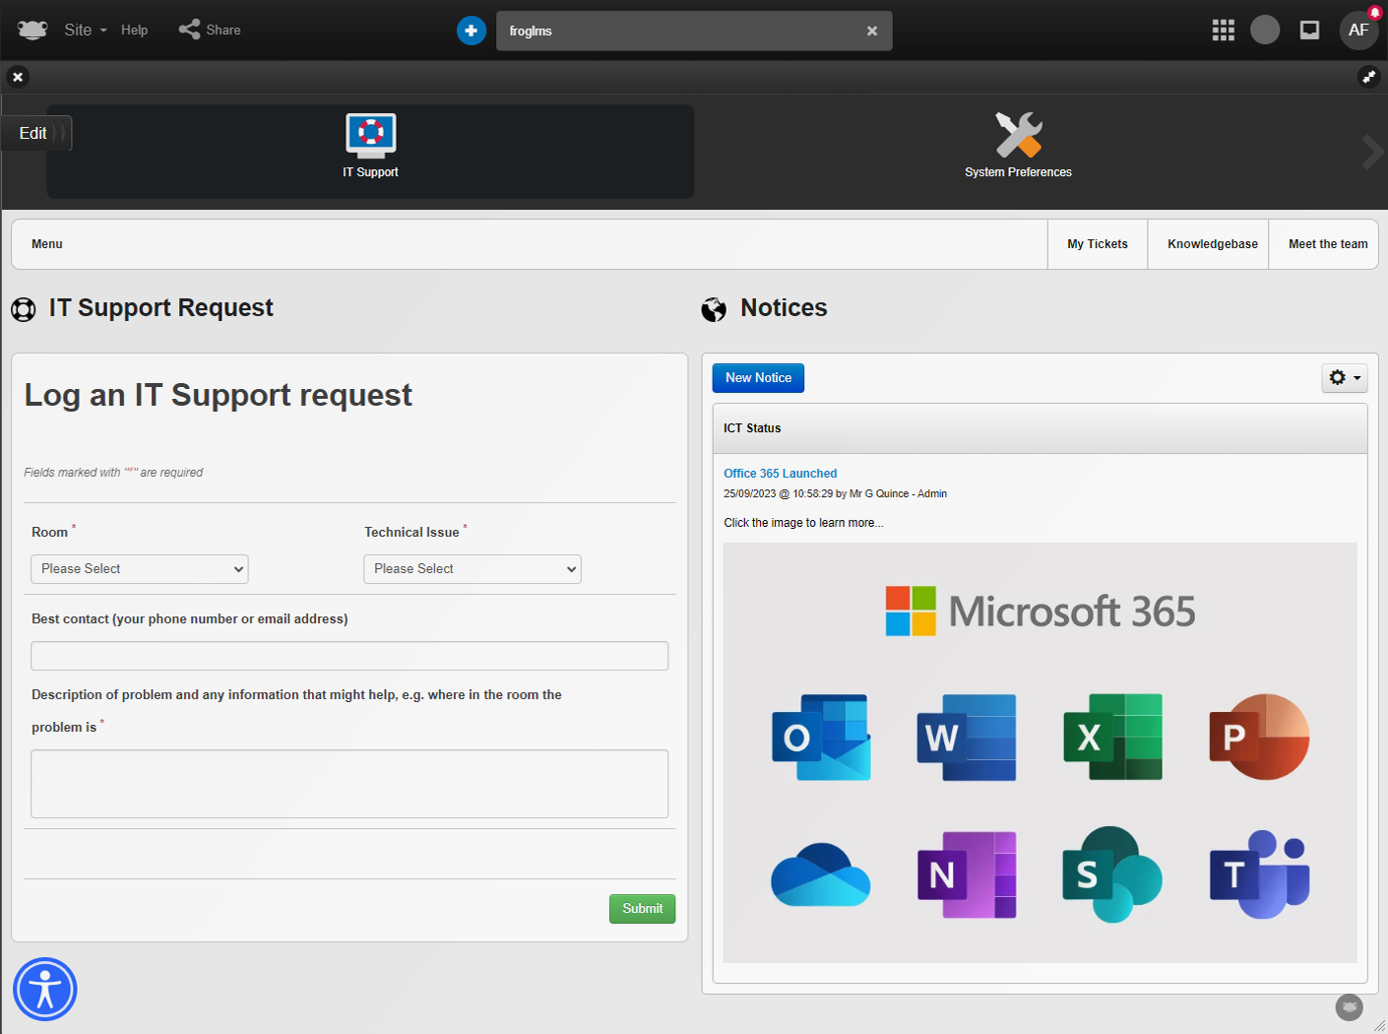Open the apps grid launcher
The image size is (1388, 1034).
tap(1223, 31)
